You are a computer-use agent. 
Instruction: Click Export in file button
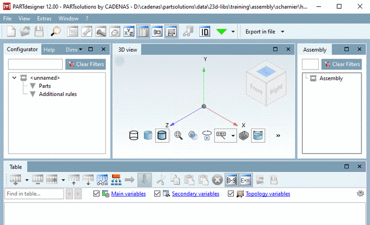tap(260, 32)
